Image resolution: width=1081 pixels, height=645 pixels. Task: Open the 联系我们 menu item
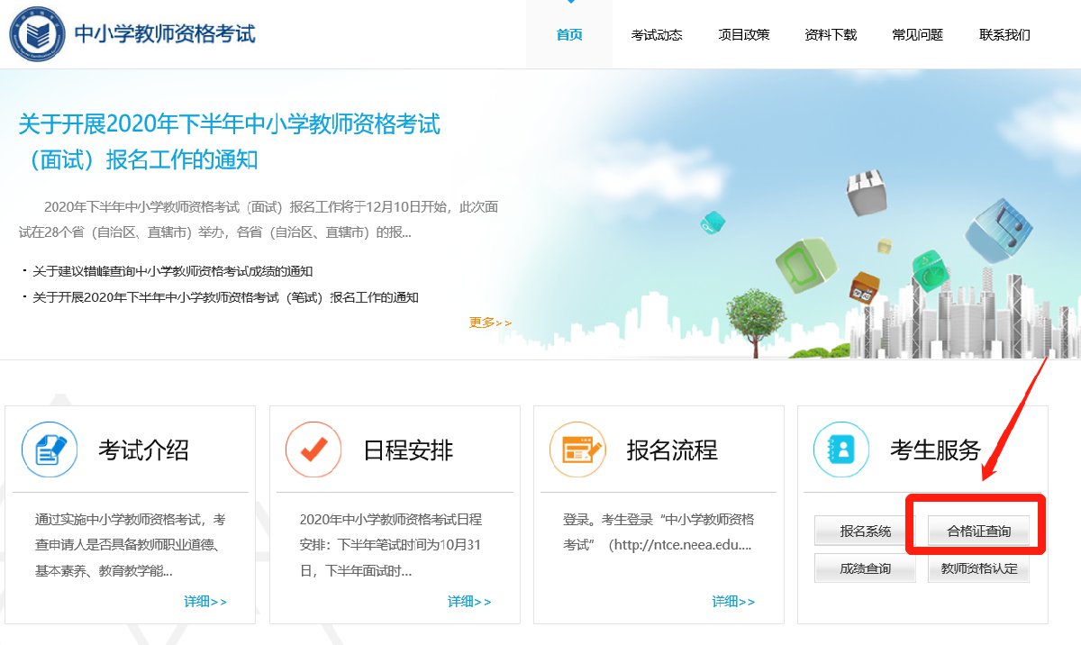pyautogui.click(x=1004, y=35)
